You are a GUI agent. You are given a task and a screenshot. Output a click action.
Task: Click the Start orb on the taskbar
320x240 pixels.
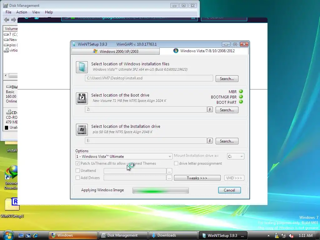pyautogui.click(x=8, y=235)
